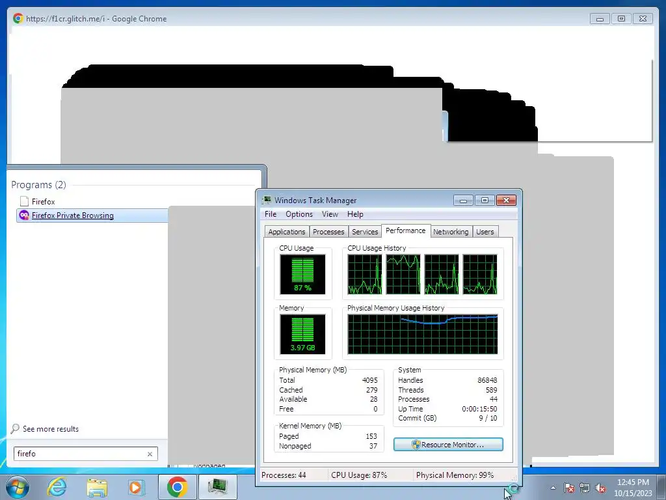Launch Internet Explorer from the taskbar
Image resolution: width=666 pixels, height=500 pixels.
57,487
